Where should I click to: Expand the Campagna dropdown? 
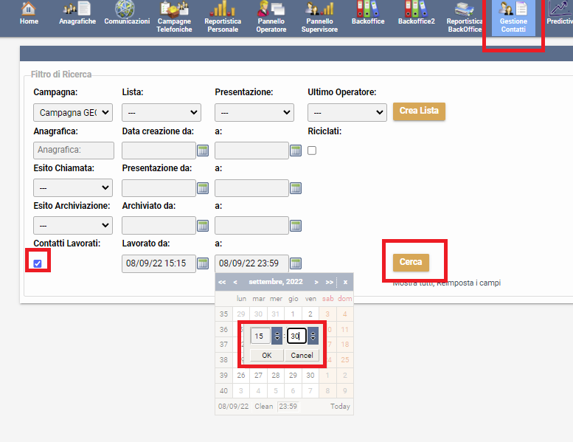[73, 113]
